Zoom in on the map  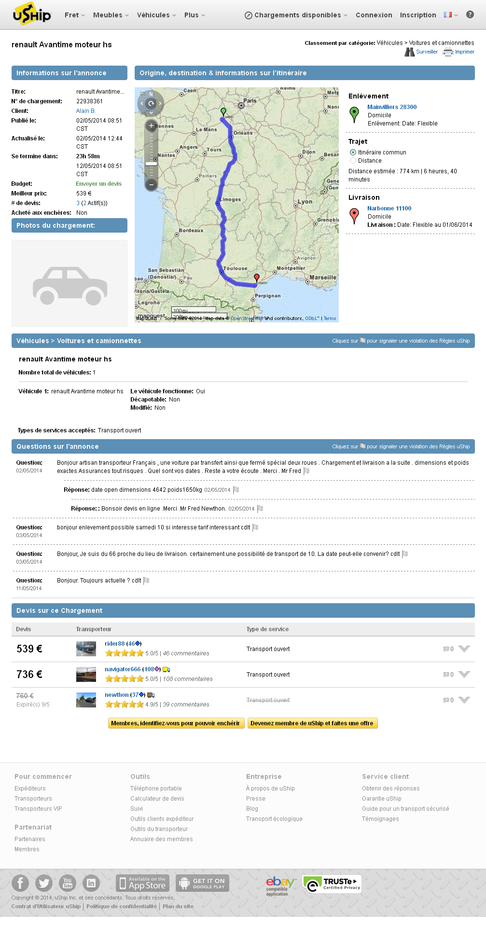tap(151, 126)
